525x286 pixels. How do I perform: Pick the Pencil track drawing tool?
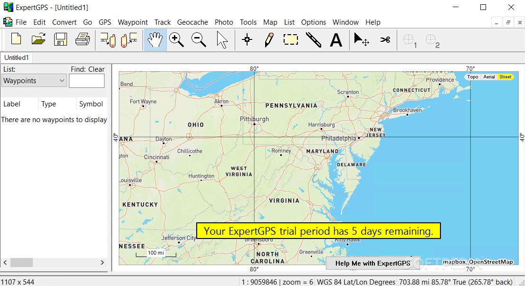(x=269, y=40)
